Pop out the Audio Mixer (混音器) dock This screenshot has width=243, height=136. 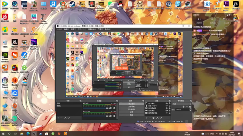coord(117,101)
